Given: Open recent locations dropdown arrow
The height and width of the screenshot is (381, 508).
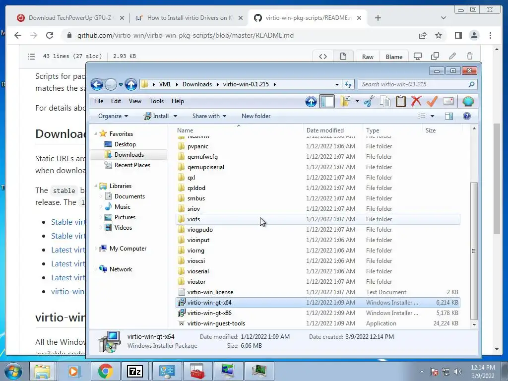Looking at the screenshot, I should tap(121, 84).
